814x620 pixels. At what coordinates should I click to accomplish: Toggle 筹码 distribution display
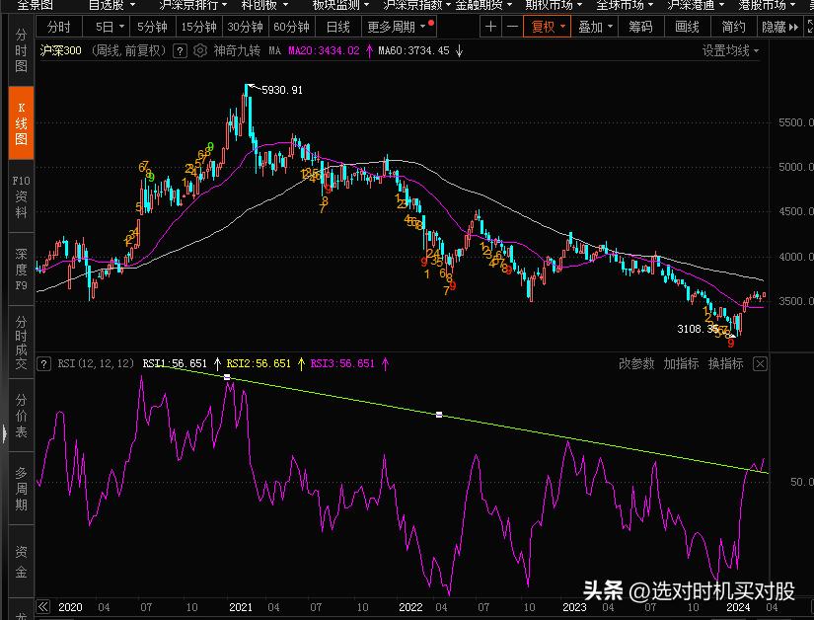(640, 27)
